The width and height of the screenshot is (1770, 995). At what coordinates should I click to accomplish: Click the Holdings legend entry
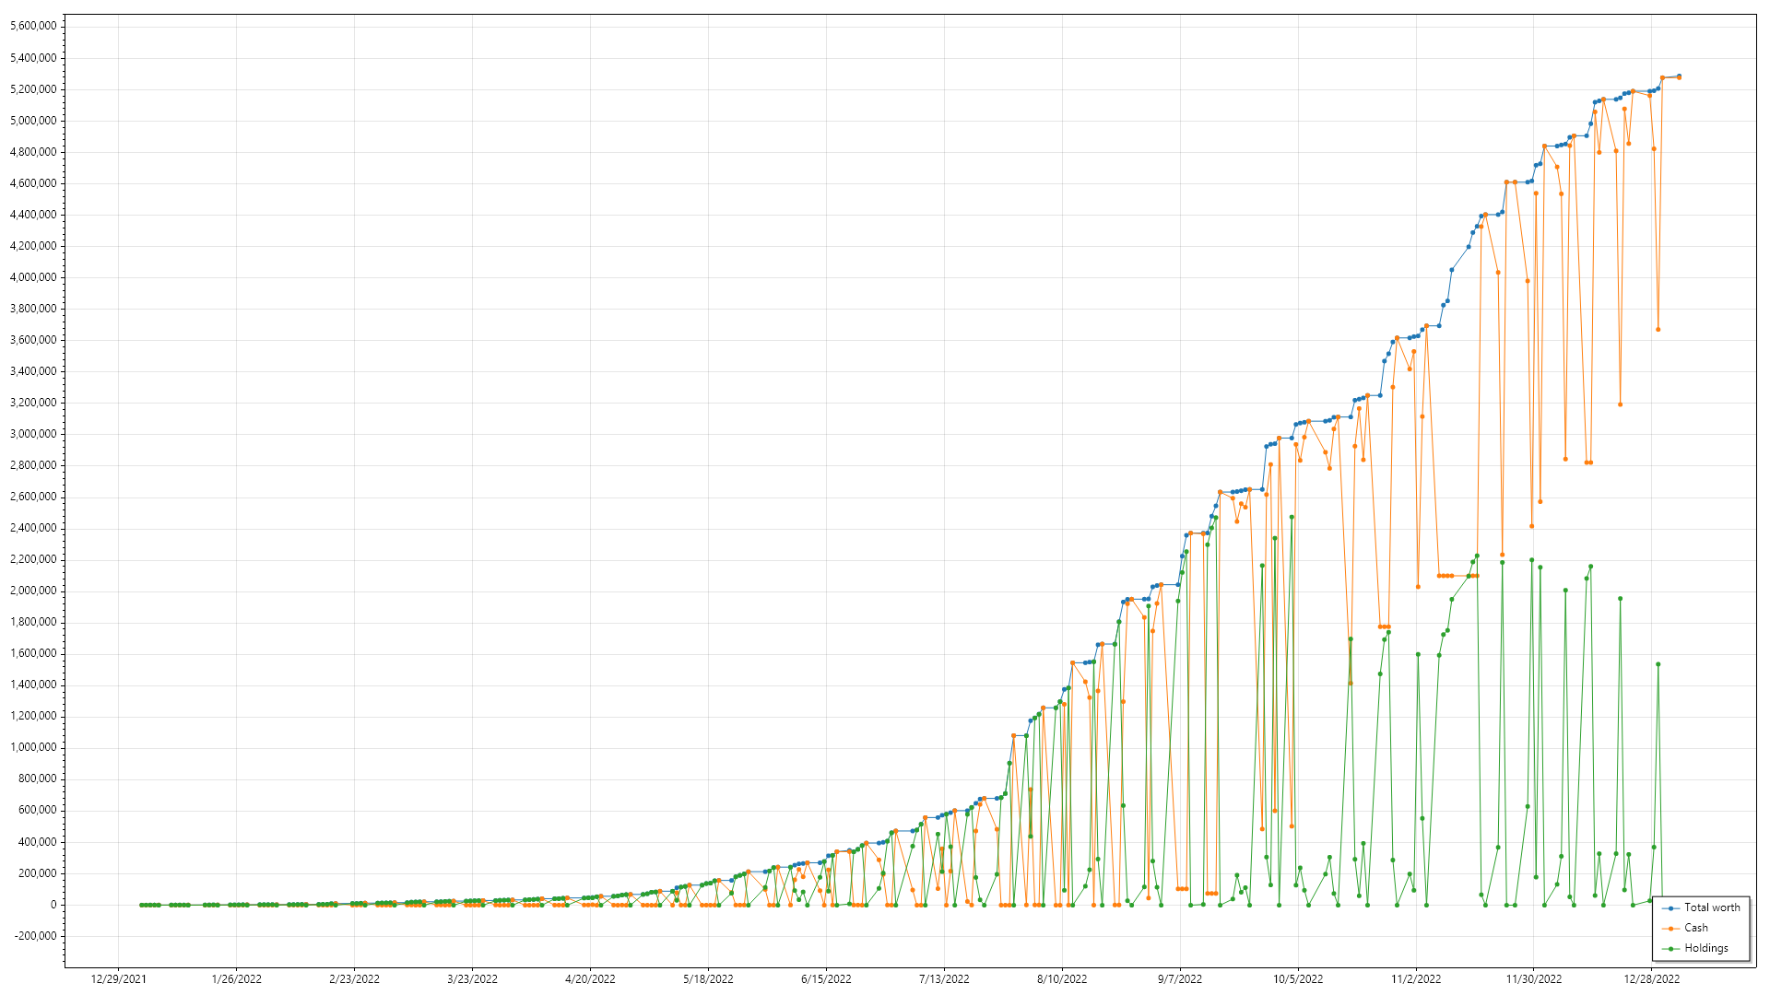(1695, 948)
